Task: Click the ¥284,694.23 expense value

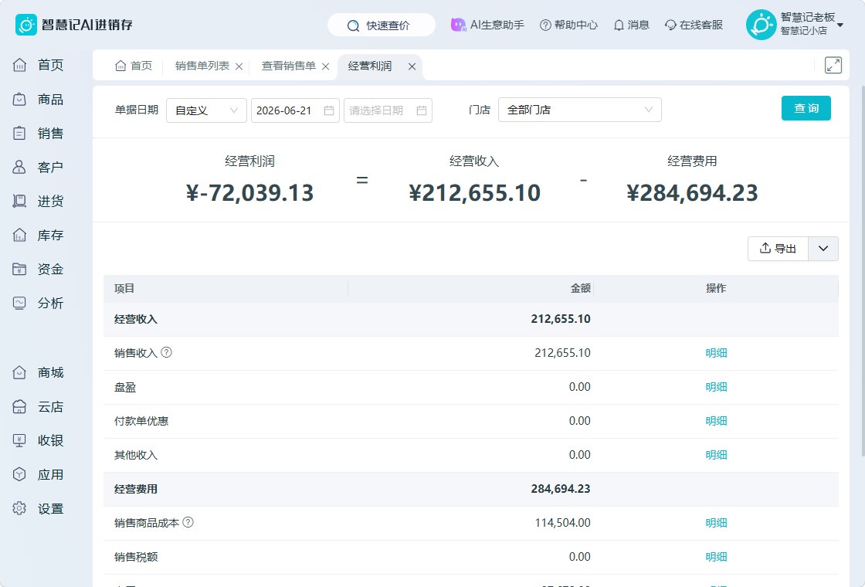Action: 692,192
